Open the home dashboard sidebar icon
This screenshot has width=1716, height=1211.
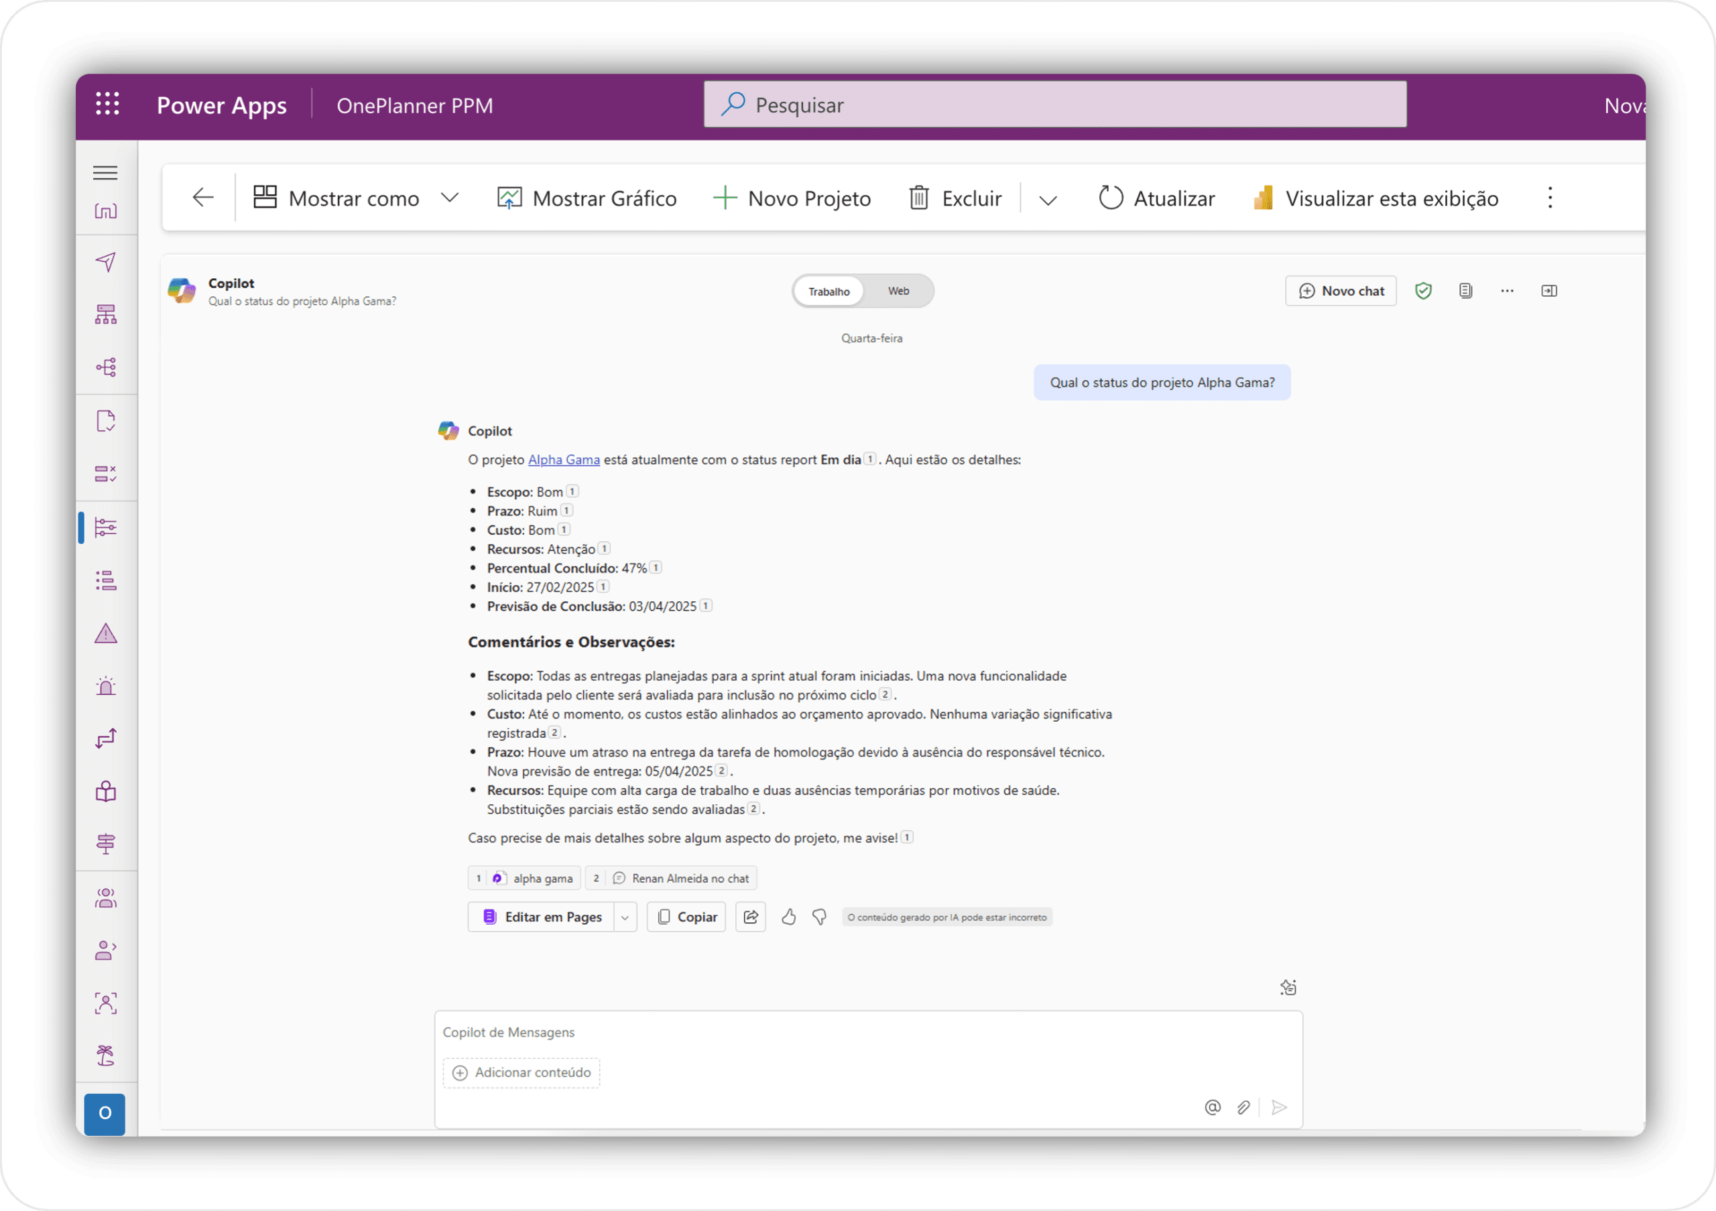[105, 211]
